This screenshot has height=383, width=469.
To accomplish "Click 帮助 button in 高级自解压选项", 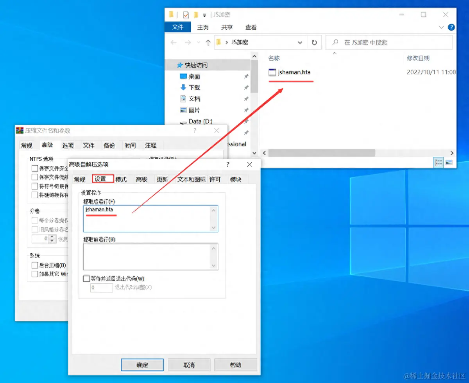I will click(x=236, y=365).
